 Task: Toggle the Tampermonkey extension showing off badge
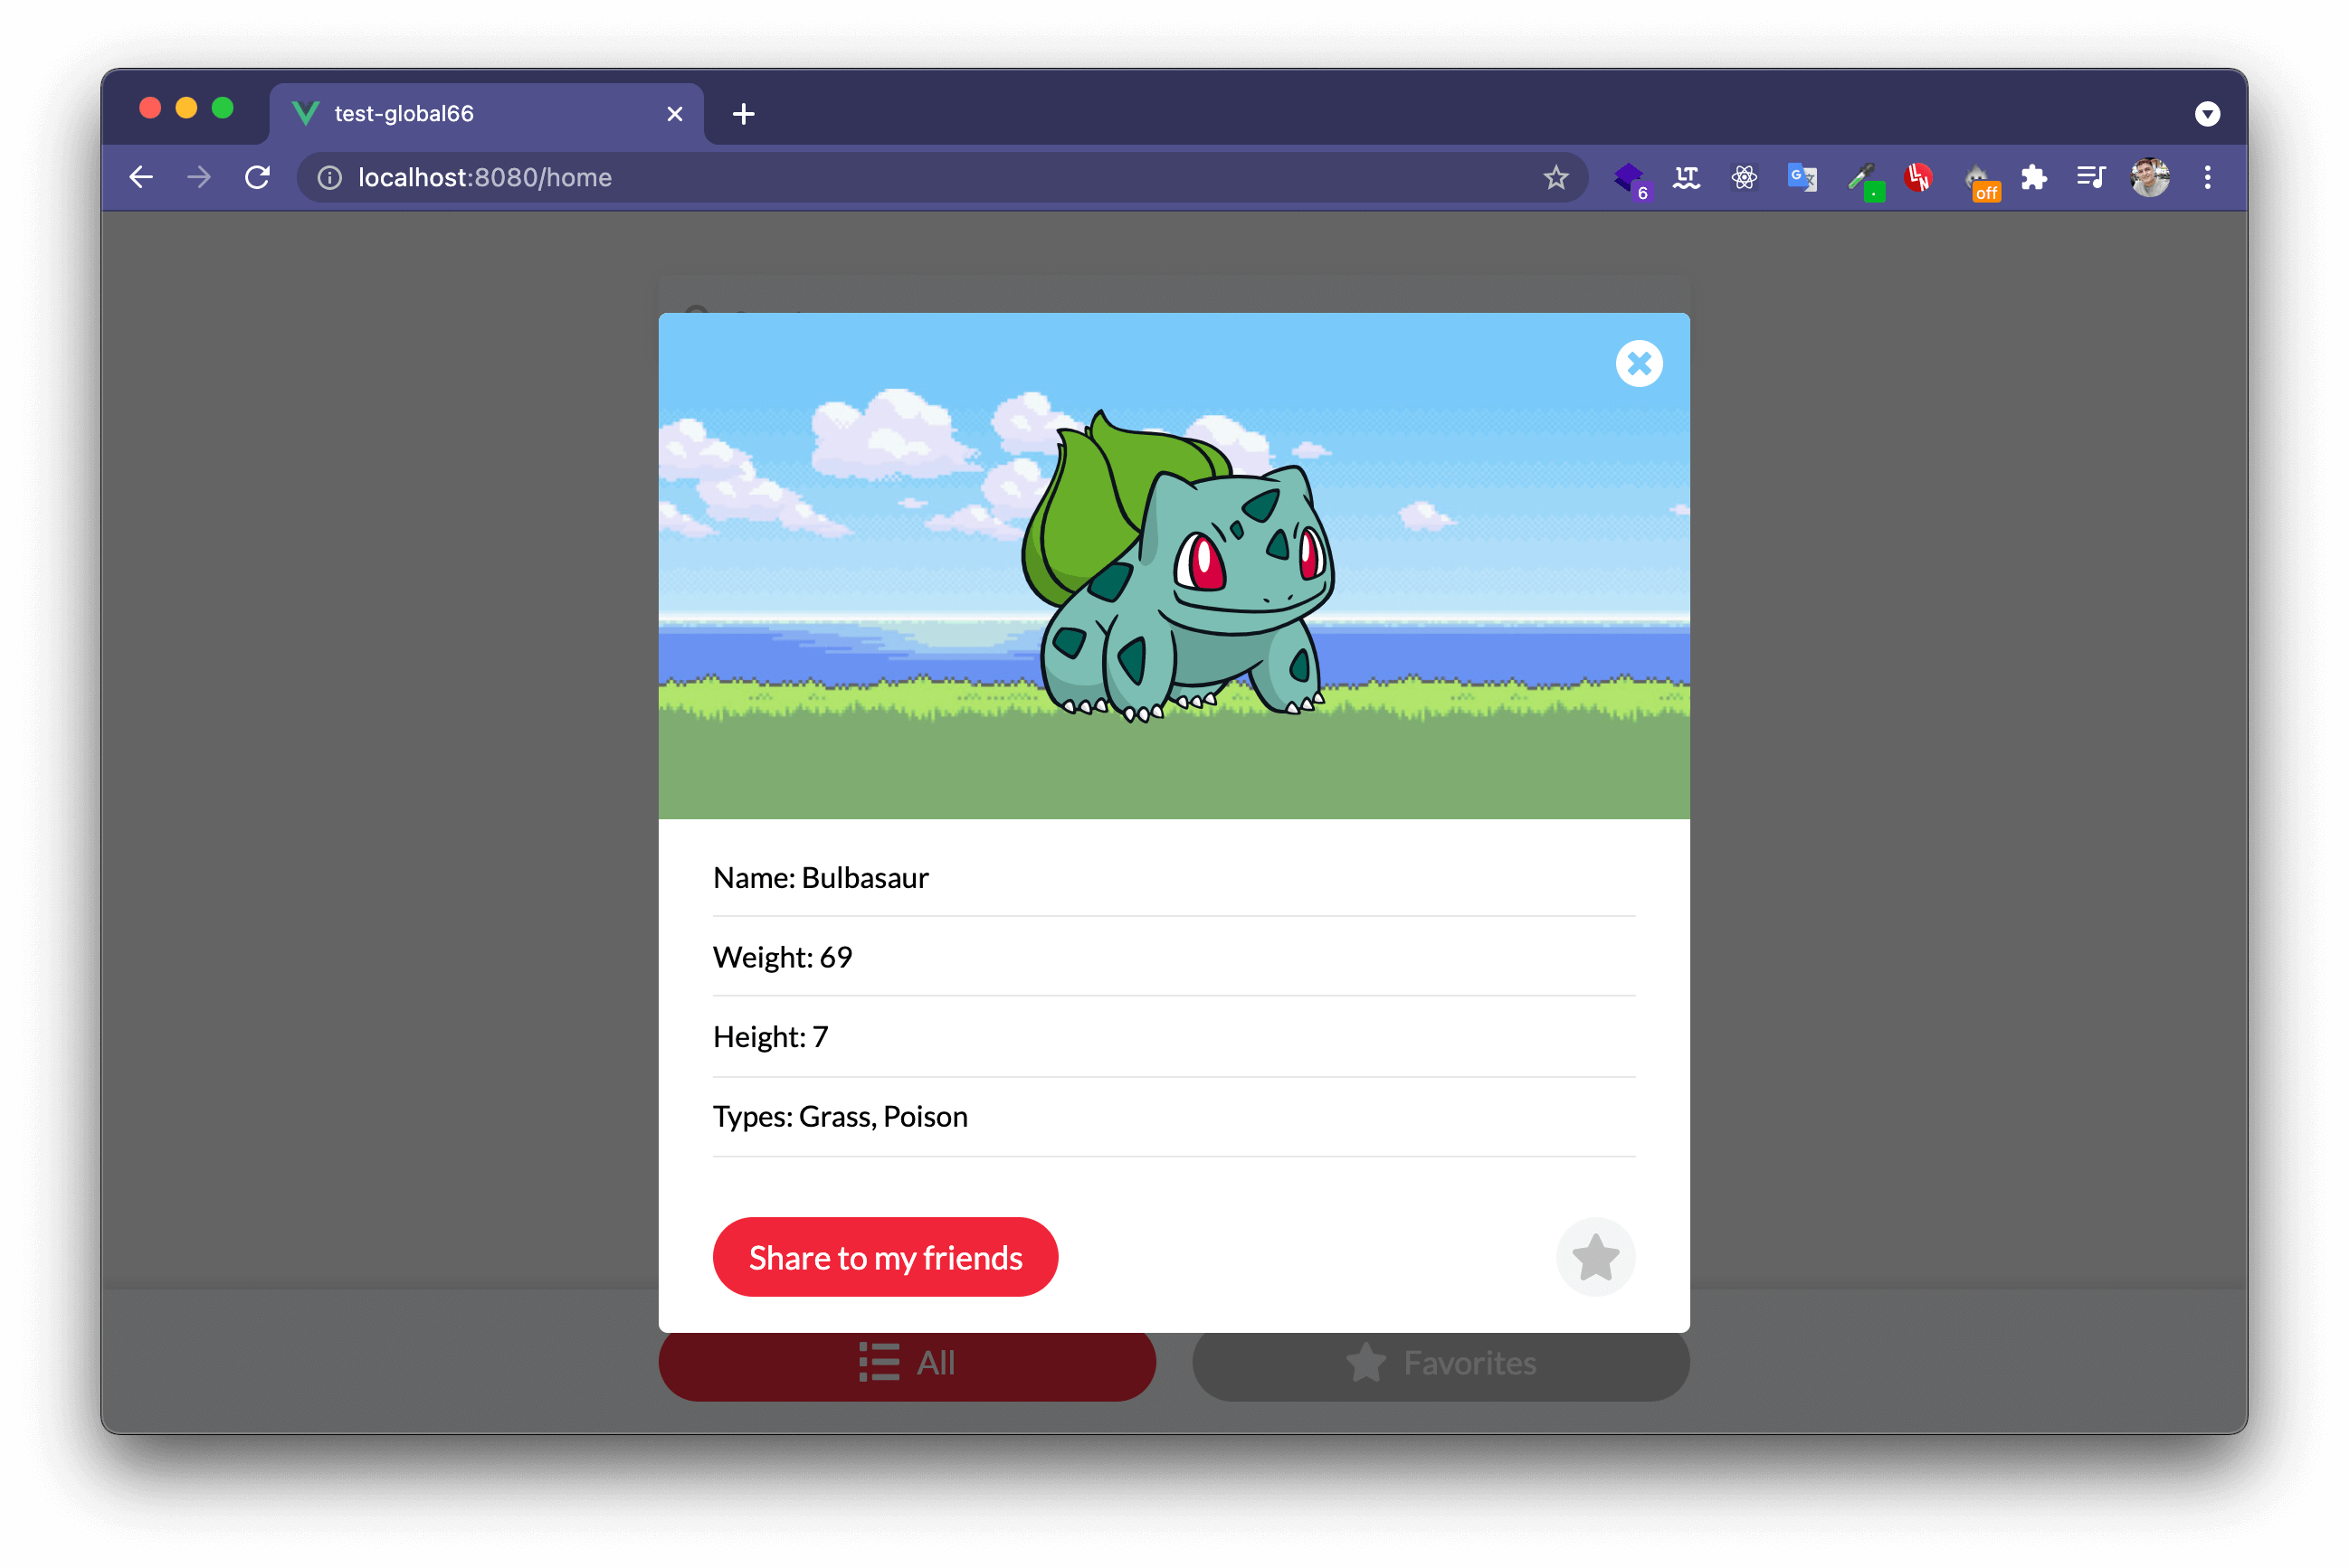point(1980,181)
